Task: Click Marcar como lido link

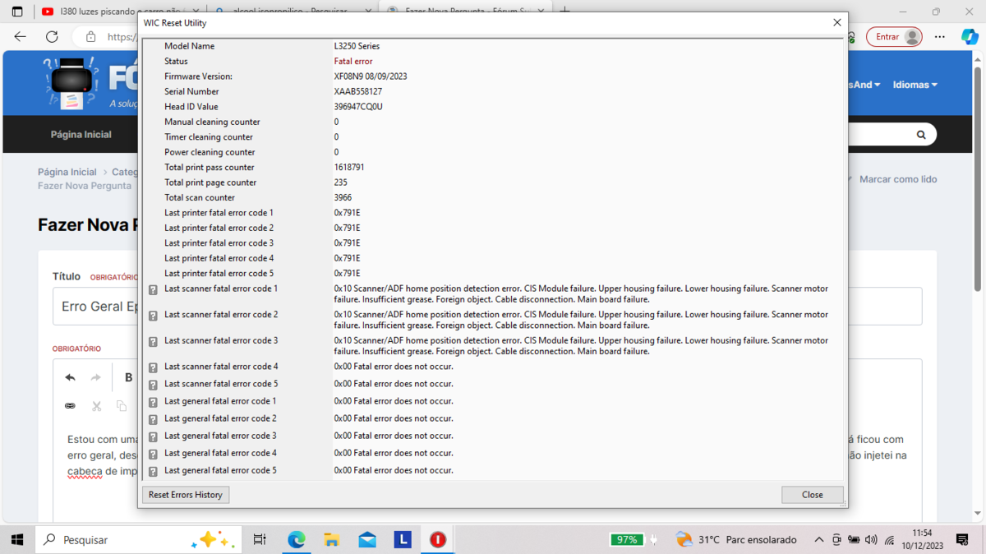Action: click(898, 179)
